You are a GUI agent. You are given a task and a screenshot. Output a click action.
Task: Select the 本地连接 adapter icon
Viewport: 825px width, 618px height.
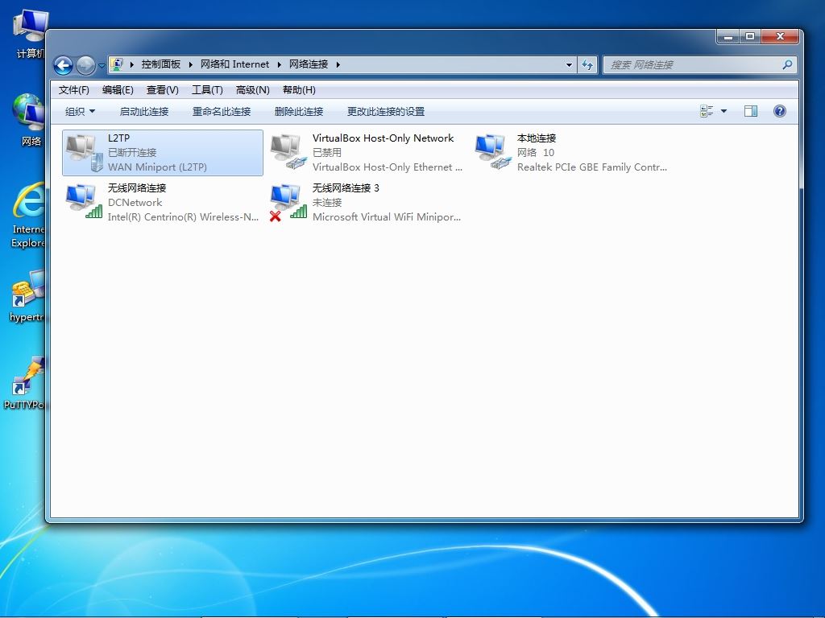(x=493, y=151)
